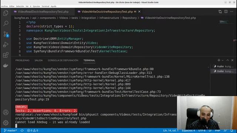Close the terminal panel
The width and height of the screenshot is (237, 133).
[233, 60]
